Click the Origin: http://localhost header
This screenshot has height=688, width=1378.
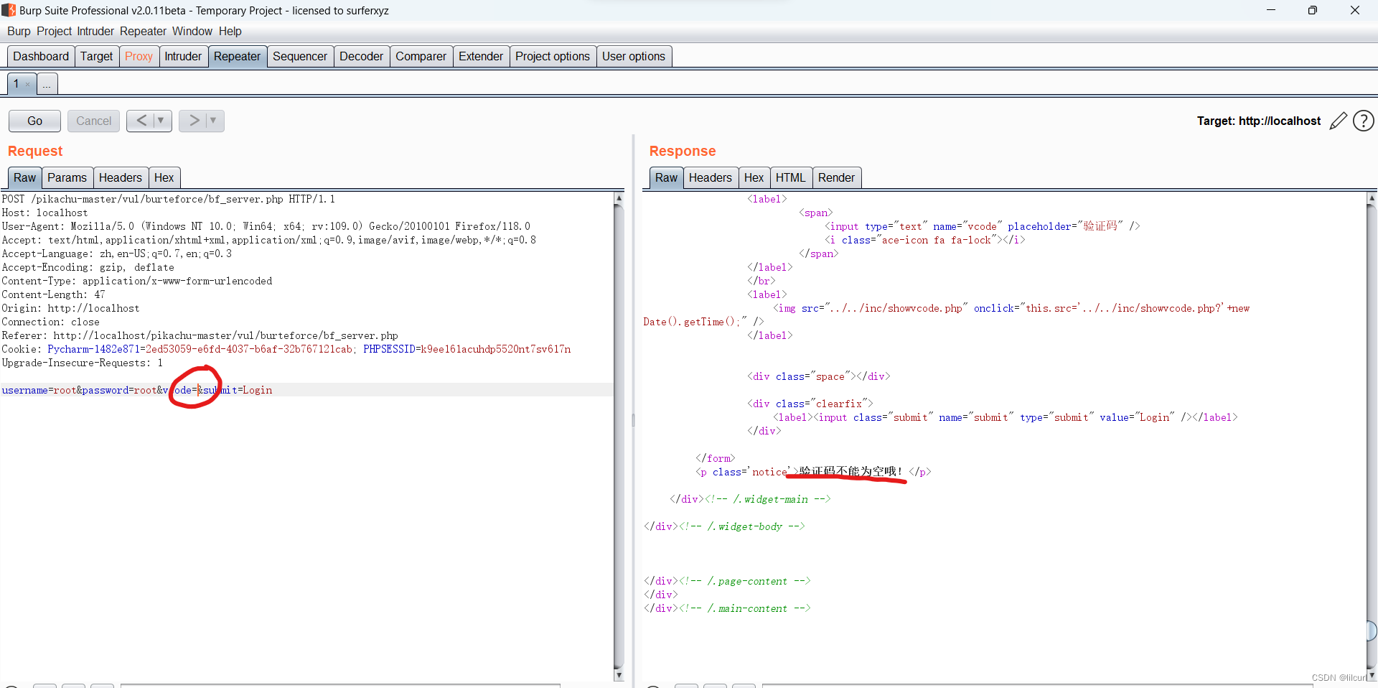70,308
